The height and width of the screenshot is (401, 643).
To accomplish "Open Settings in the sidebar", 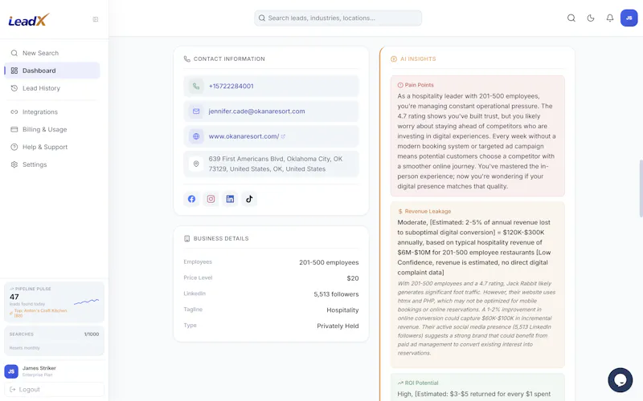I will [52, 164].
